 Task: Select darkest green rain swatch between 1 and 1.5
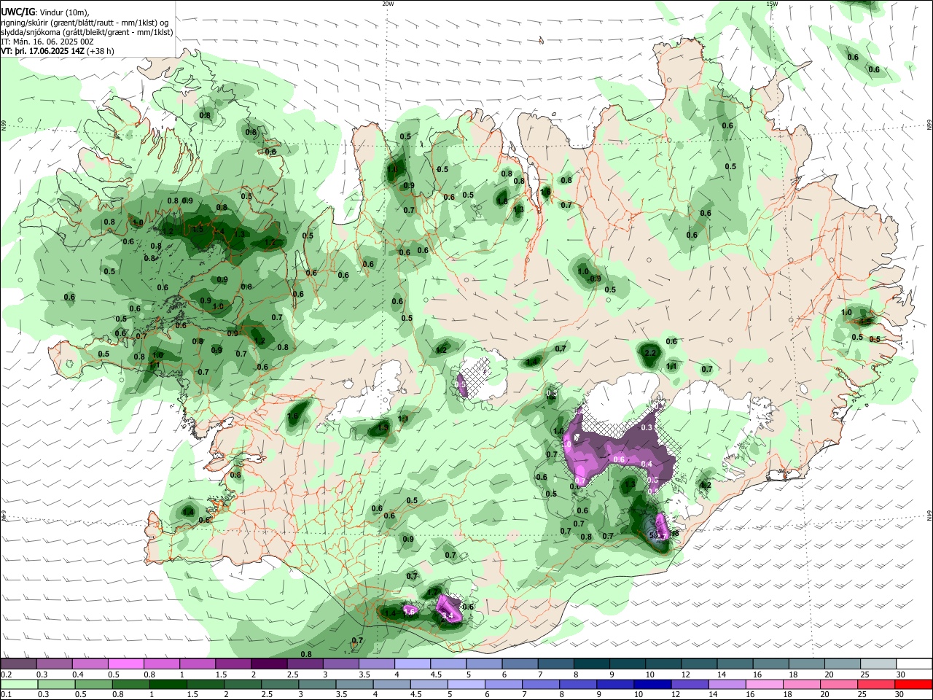[168, 684]
